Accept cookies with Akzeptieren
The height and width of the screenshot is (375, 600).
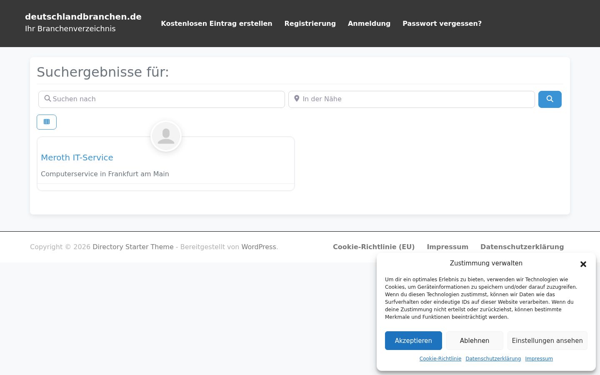tap(413, 340)
